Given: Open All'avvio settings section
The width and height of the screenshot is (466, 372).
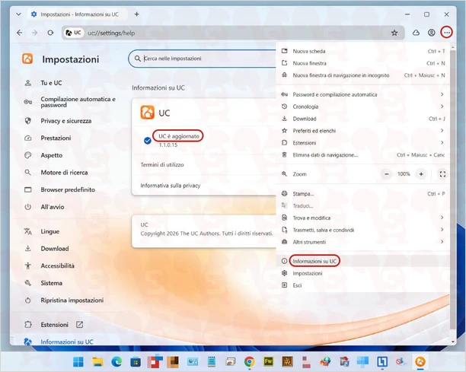Looking at the screenshot, I should [53, 207].
